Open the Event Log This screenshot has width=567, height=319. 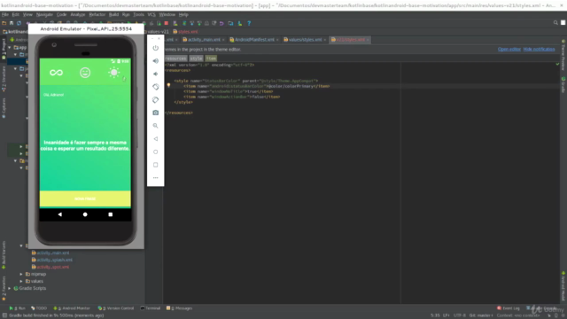point(509,308)
